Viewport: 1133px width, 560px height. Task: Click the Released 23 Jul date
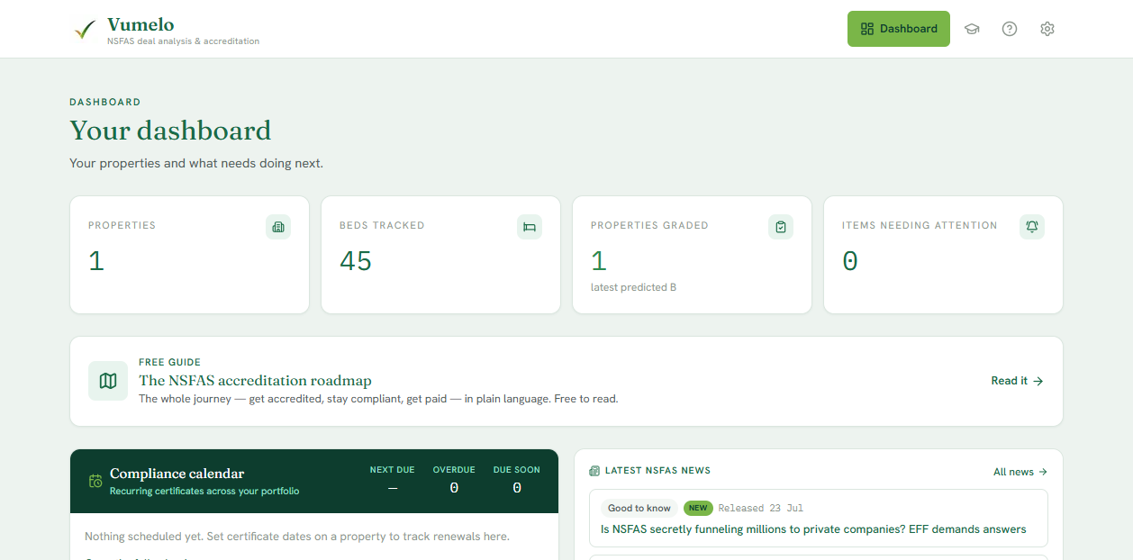[x=761, y=508]
